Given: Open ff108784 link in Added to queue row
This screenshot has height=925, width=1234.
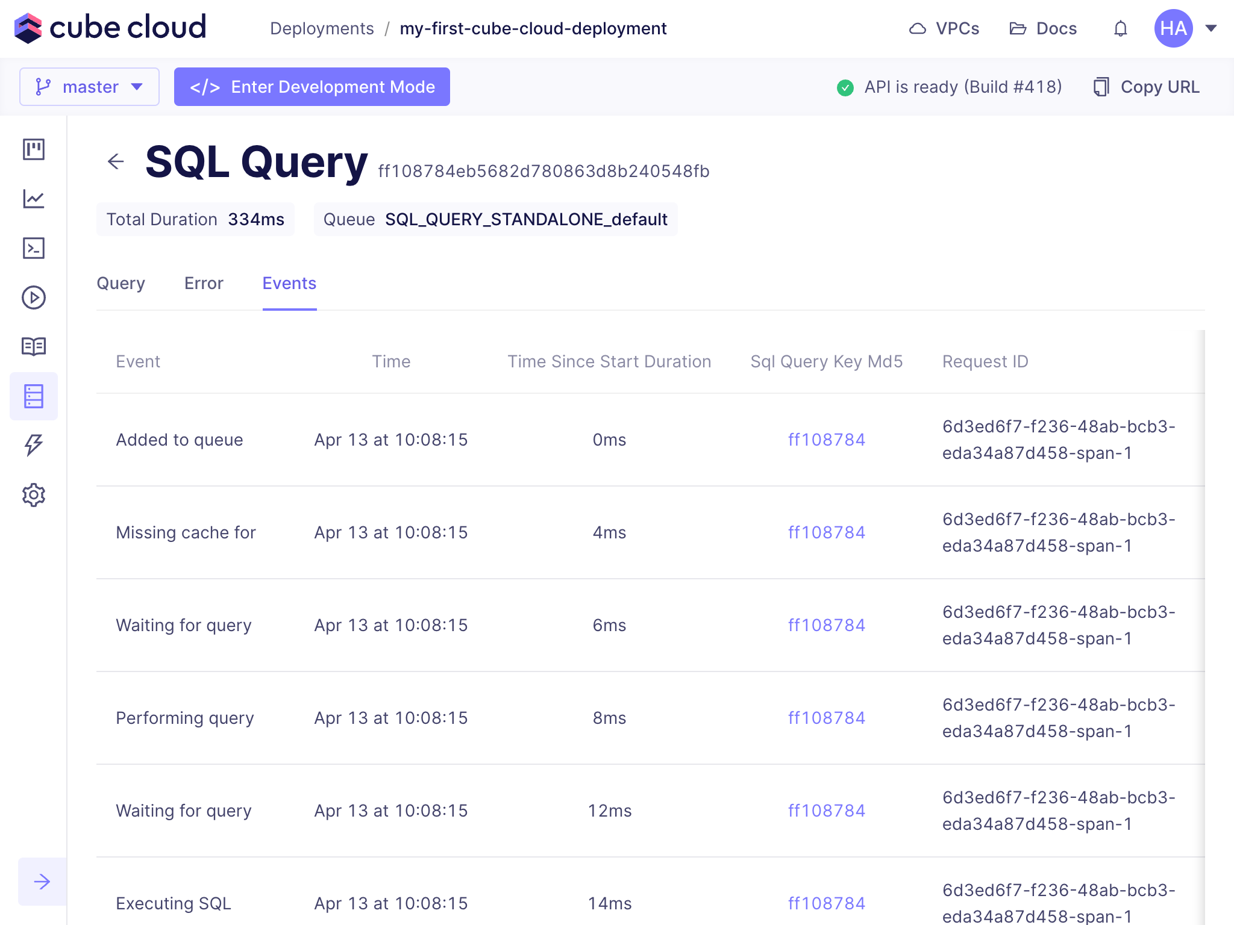Looking at the screenshot, I should click(x=826, y=440).
